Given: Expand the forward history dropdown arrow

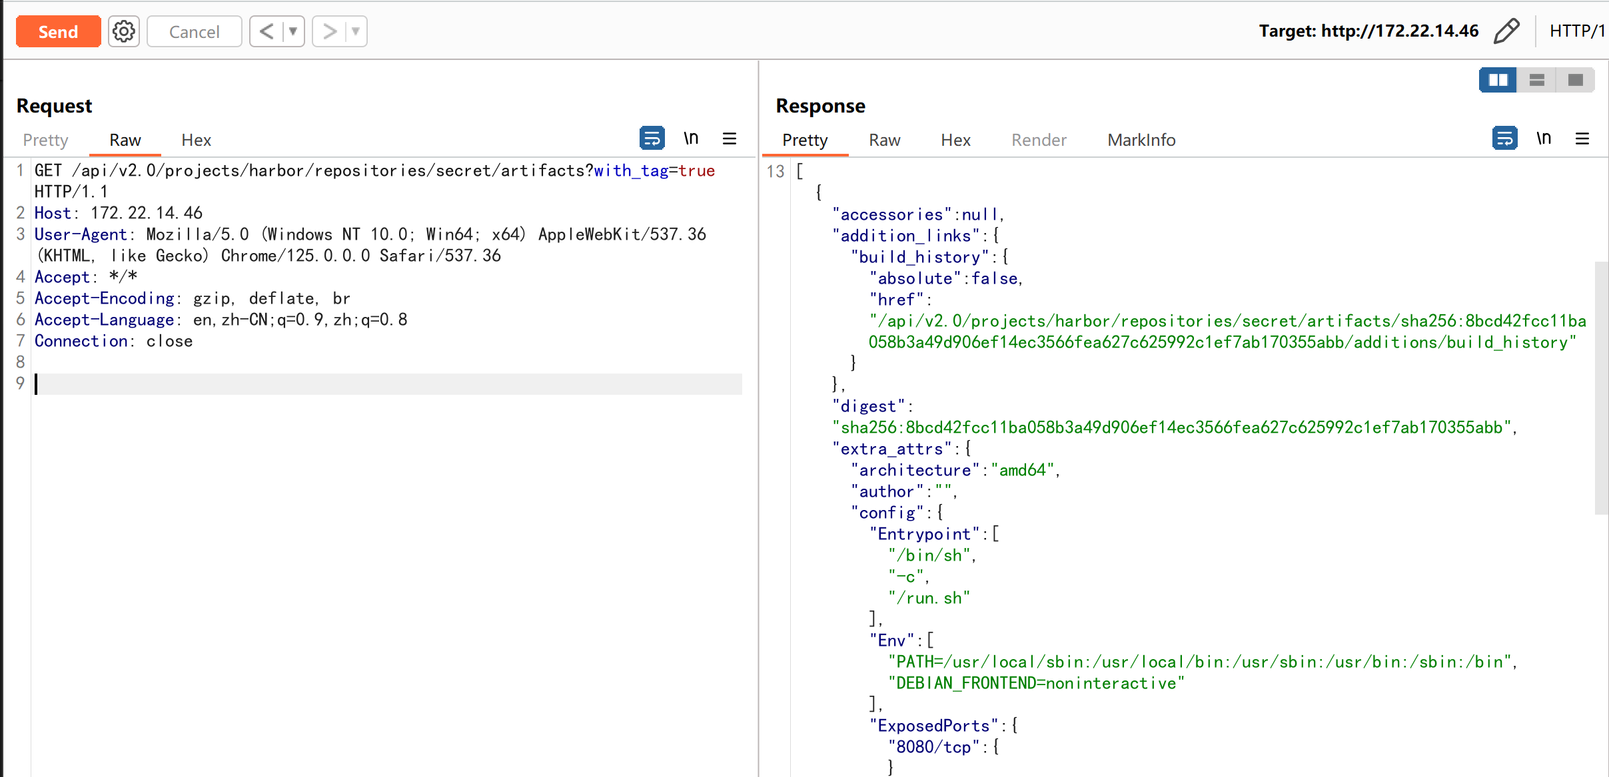Looking at the screenshot, I should pyautogui.click(x=356, y=31).
